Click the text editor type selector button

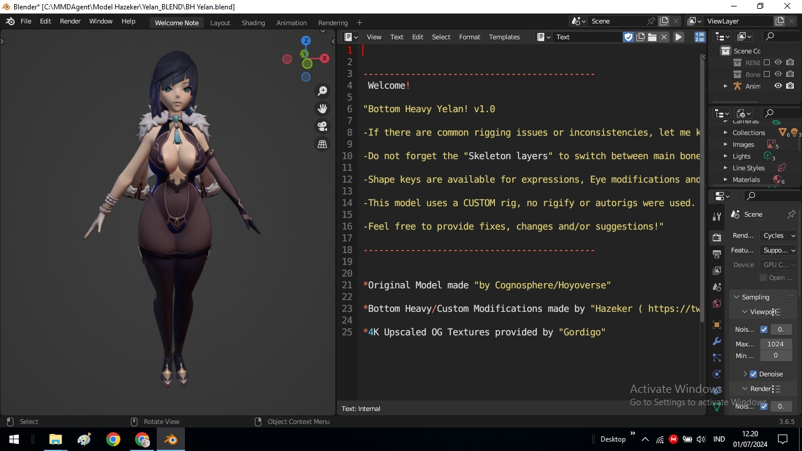(x=351, y=37)
